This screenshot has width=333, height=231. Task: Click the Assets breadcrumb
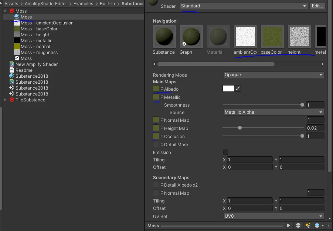coord(11,4)
